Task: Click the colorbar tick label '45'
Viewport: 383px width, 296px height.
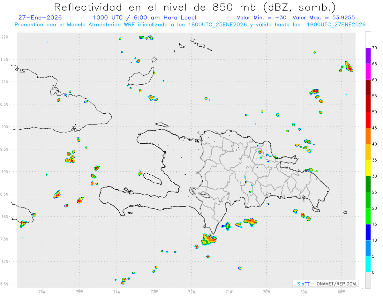Action: pos(375,128)
